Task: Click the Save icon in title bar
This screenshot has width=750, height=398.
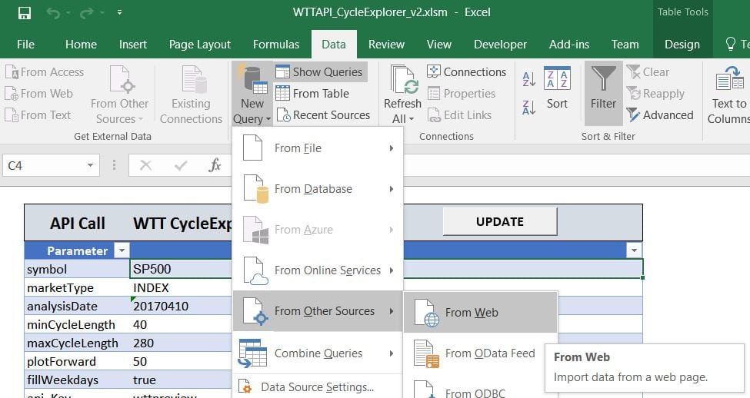Action: (24, 13)
